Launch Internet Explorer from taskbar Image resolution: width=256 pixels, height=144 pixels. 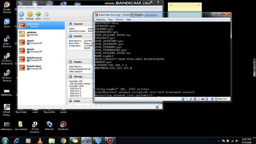tap(17, 140)
